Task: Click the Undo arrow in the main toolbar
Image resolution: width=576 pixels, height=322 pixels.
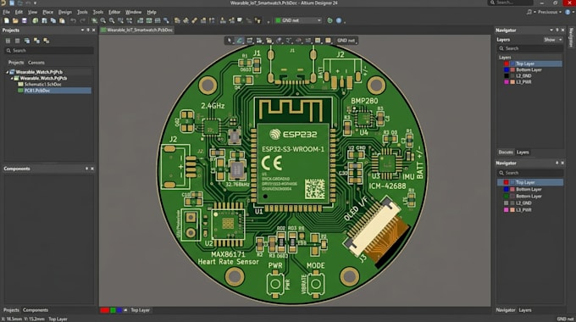Action: 74,20
